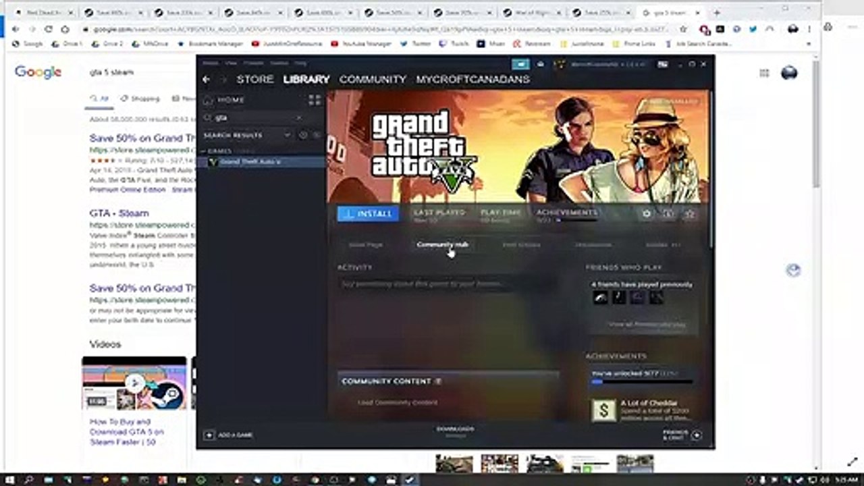Click the first friend avatar under Friends Who Play
The image size is (864, 486).
600,297
